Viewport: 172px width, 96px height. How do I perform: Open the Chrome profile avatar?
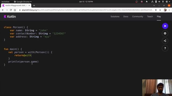coord(165,10)
